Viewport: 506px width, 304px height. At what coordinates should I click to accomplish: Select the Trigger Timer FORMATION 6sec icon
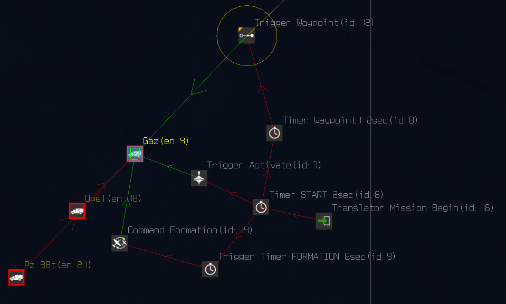pyautogui.click(x=210, y=269)
